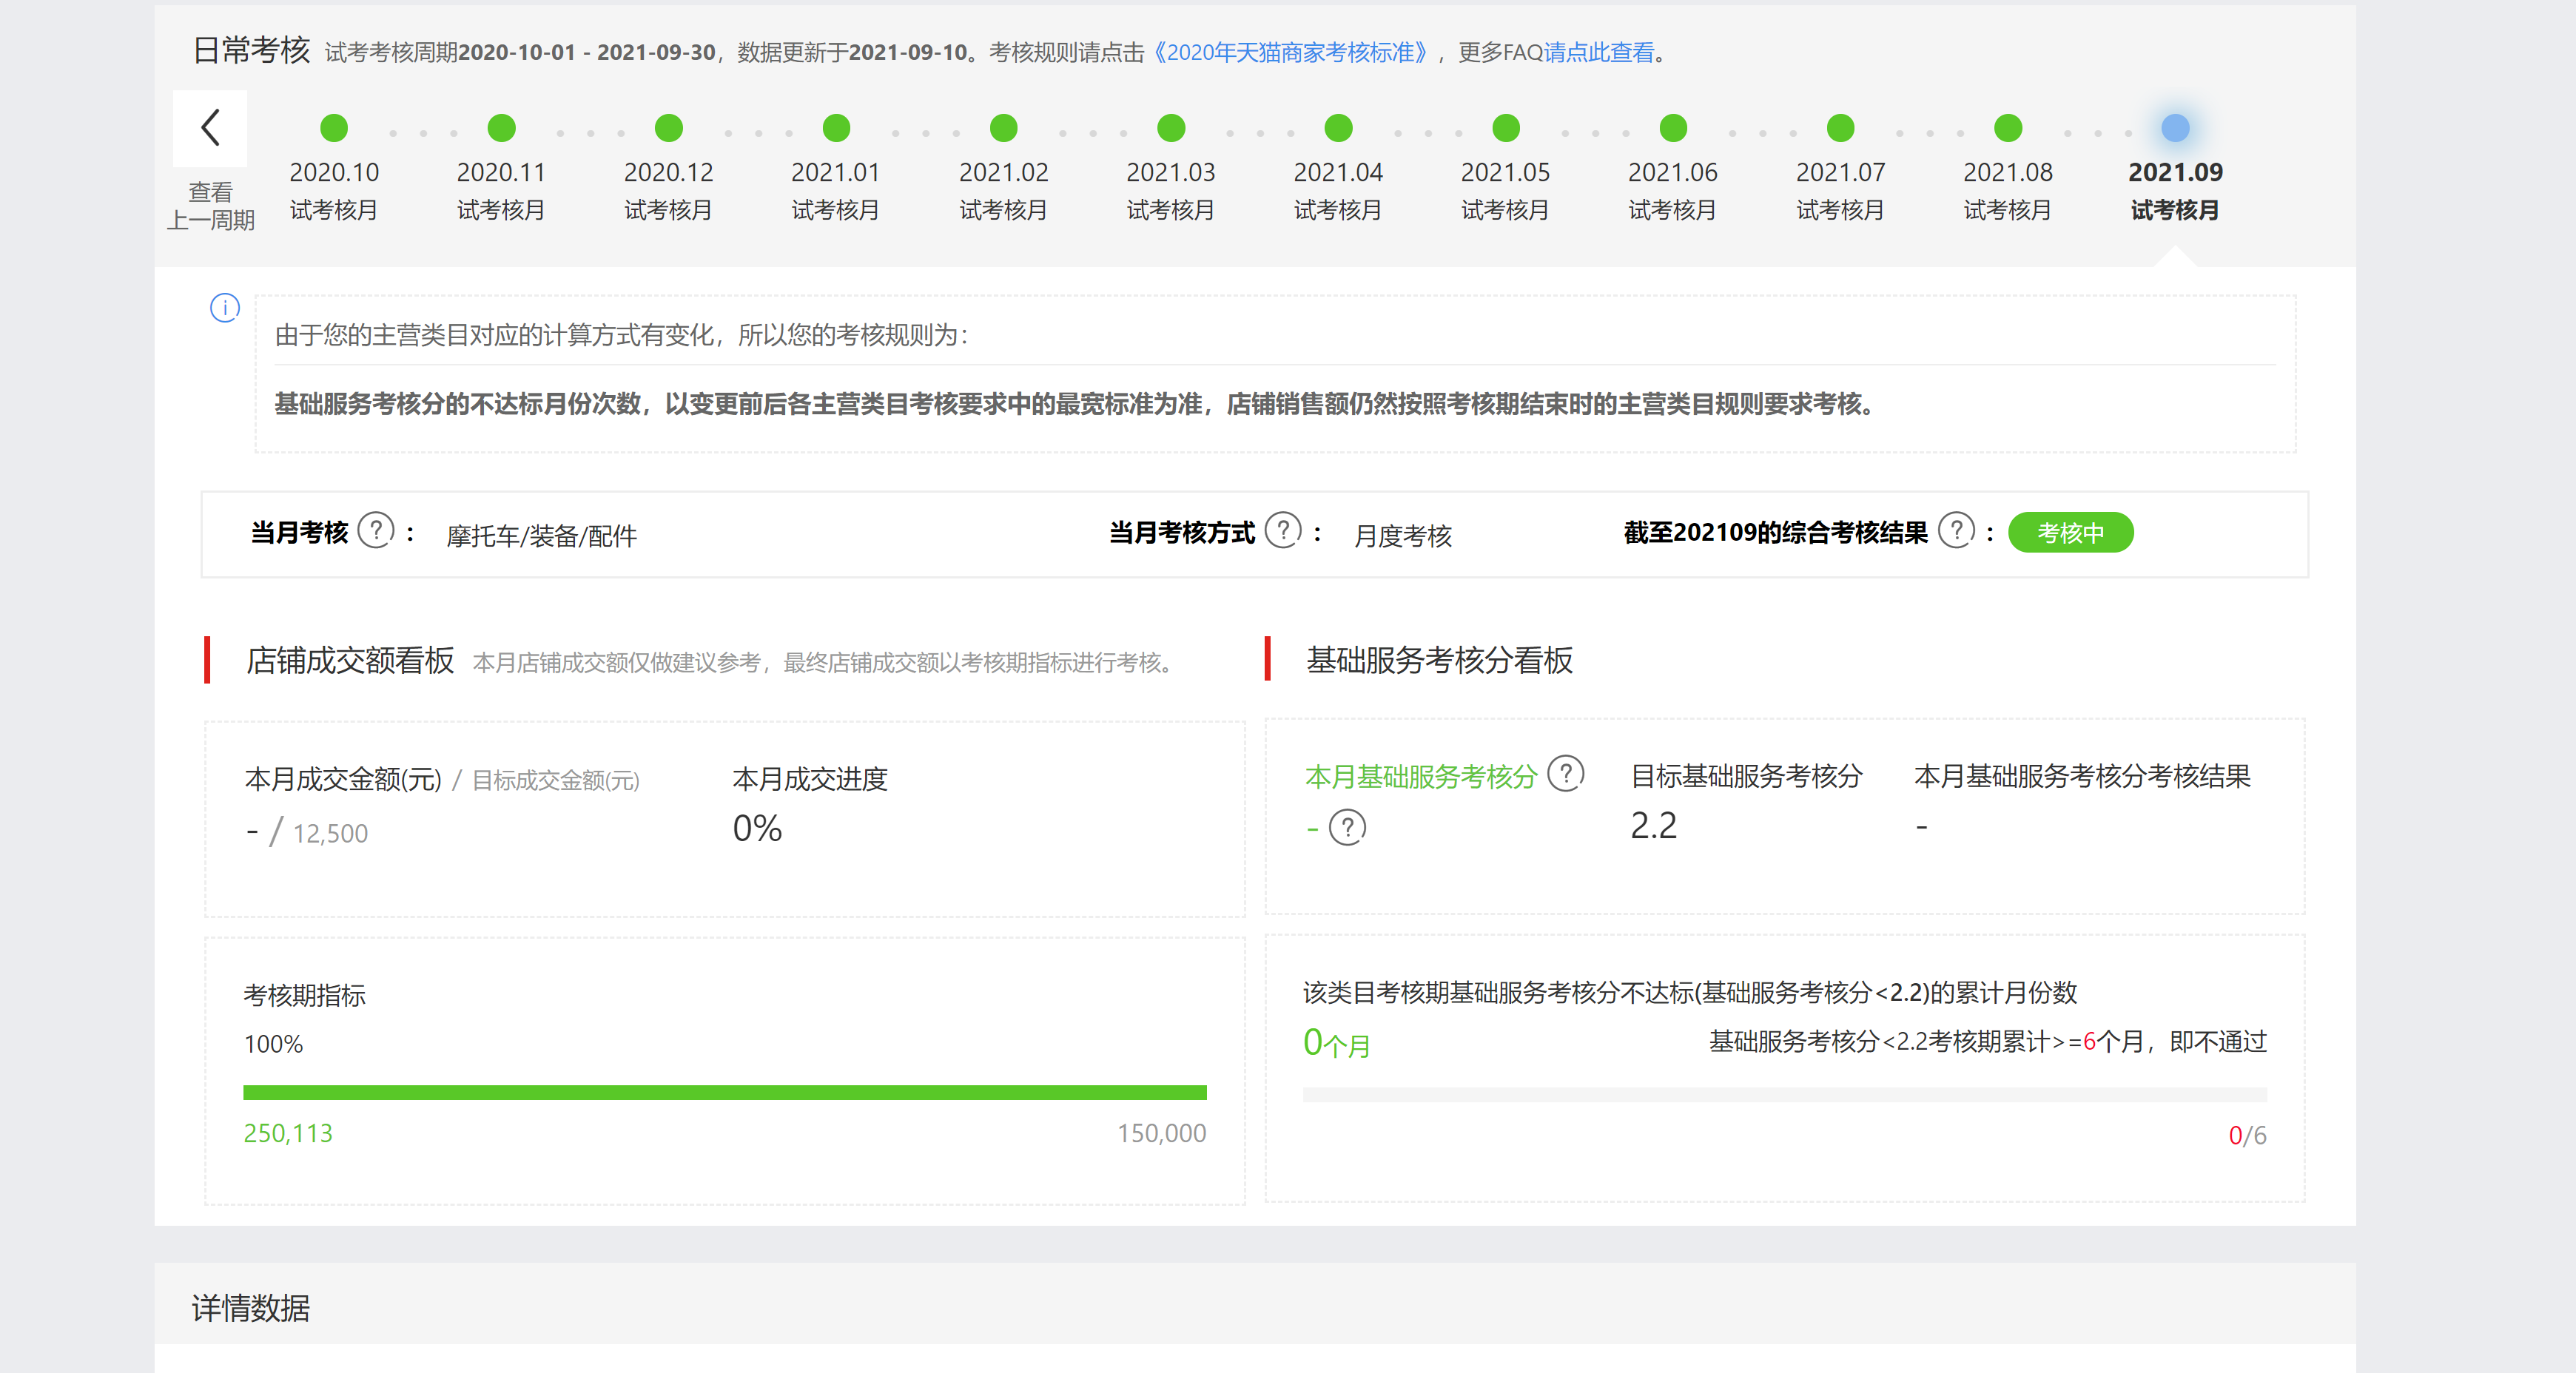Select the 2021.03 trial assessment month
Image resolution: width=2576 pixels, height=1373 pixels.
pyautogui.click(x=1171, y=168)
